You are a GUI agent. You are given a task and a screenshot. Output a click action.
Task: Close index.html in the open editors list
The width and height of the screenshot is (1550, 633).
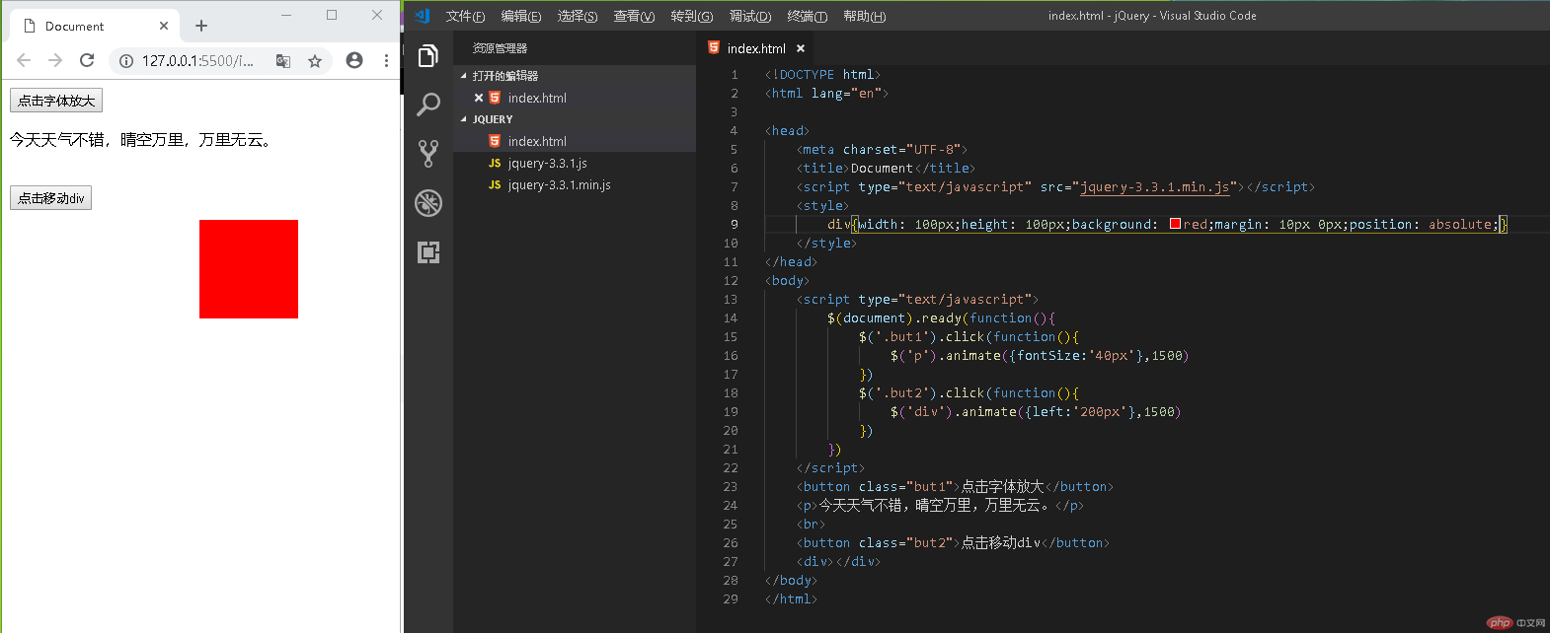tap(479, 98)
